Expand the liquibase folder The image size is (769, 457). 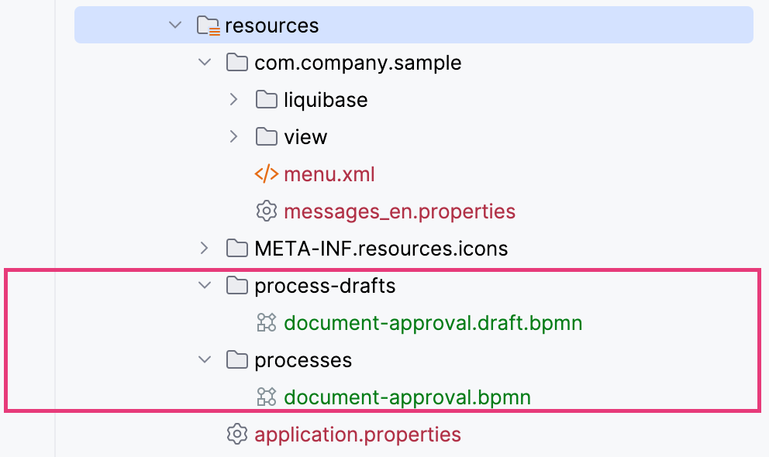point(233,99)
